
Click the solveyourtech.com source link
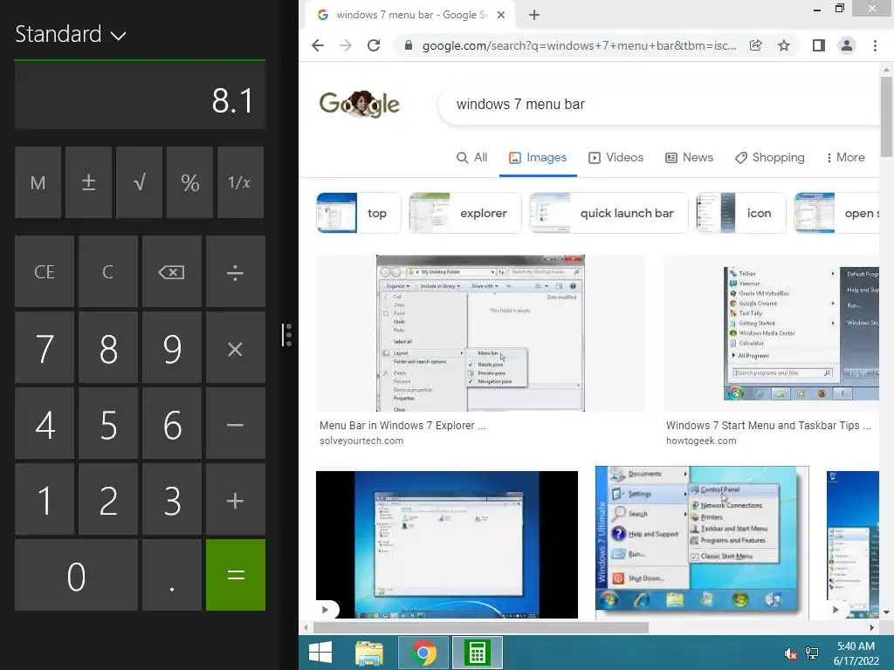pyautogui.click(x=361, y=441)
